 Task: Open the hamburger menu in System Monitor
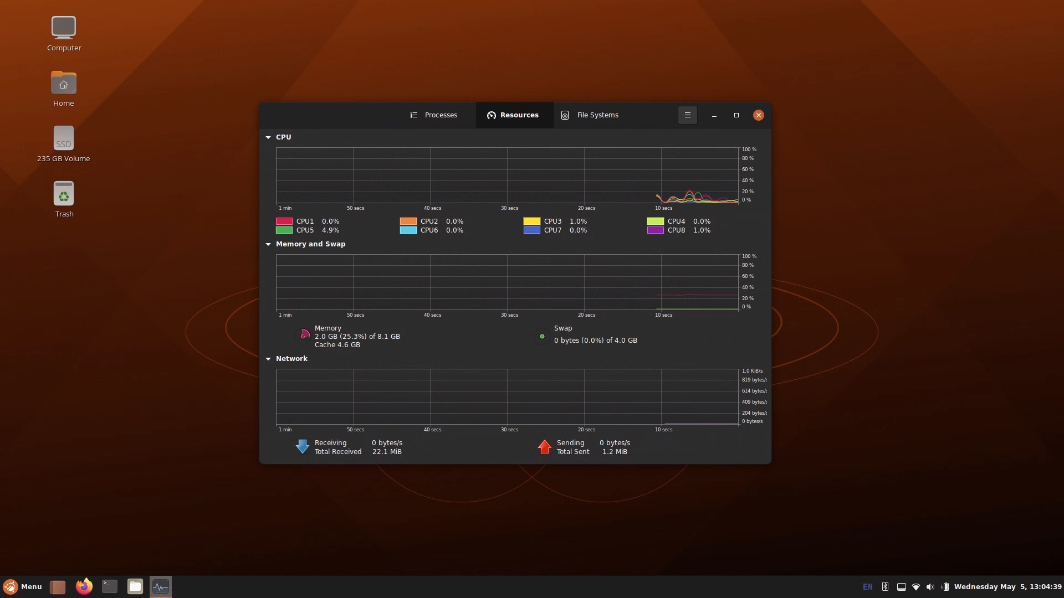coord(687,115)
